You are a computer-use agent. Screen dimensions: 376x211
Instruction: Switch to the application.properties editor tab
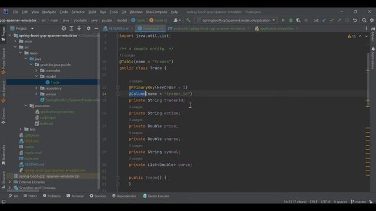(277, 29)
